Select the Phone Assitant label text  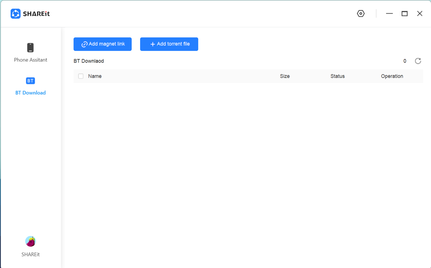[30, 60]
